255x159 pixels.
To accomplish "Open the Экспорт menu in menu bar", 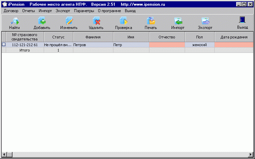I will (63, 11).
